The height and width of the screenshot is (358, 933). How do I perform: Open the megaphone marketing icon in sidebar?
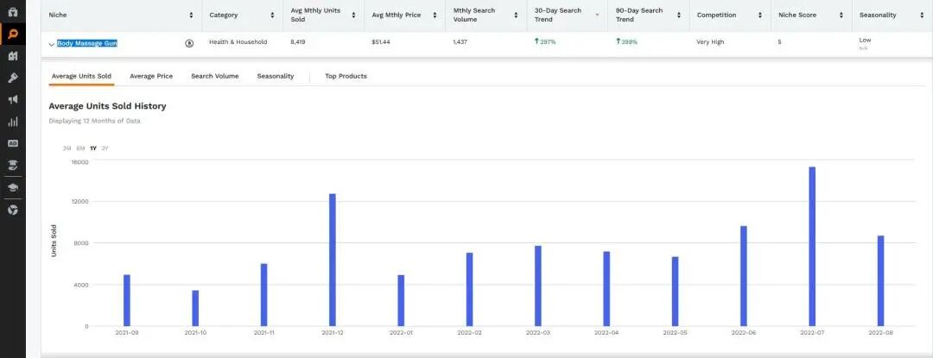(12, 100)
